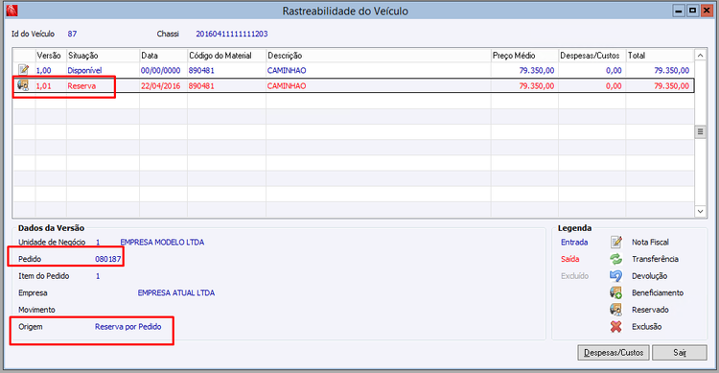
Task: Click EMPRESA MODELO LTDA text
Action: pos(162,242)
